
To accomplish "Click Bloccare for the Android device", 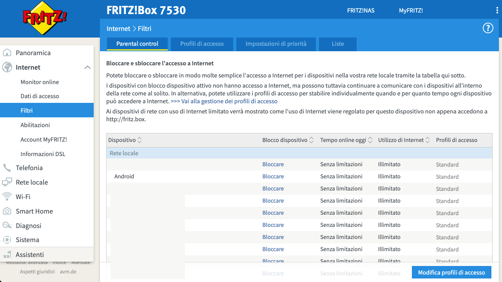I will point(273,176).
